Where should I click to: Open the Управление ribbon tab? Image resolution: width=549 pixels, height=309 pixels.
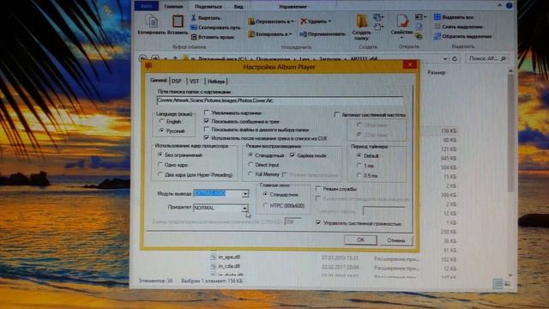coord(293,6)
